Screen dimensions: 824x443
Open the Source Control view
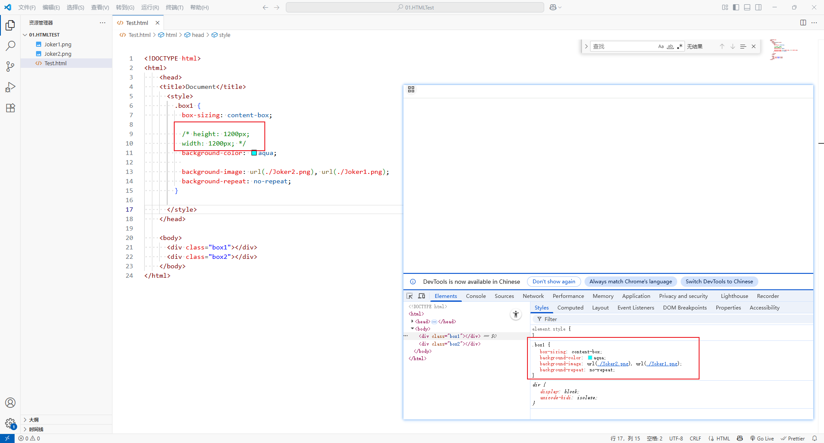click(10, 67)
